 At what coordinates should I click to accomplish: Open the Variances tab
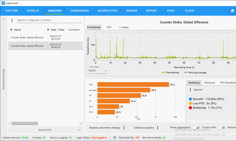pos(209,82)
